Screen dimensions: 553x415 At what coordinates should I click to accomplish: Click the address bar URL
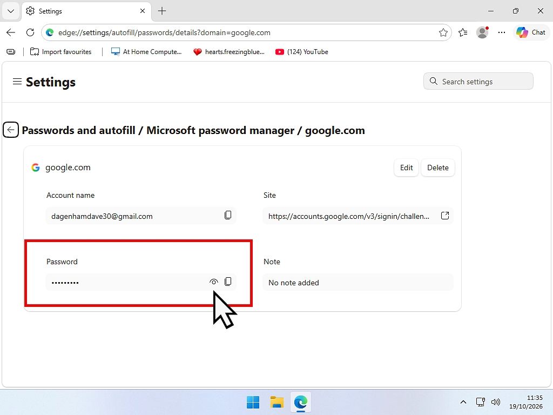(x=164, y=32)
